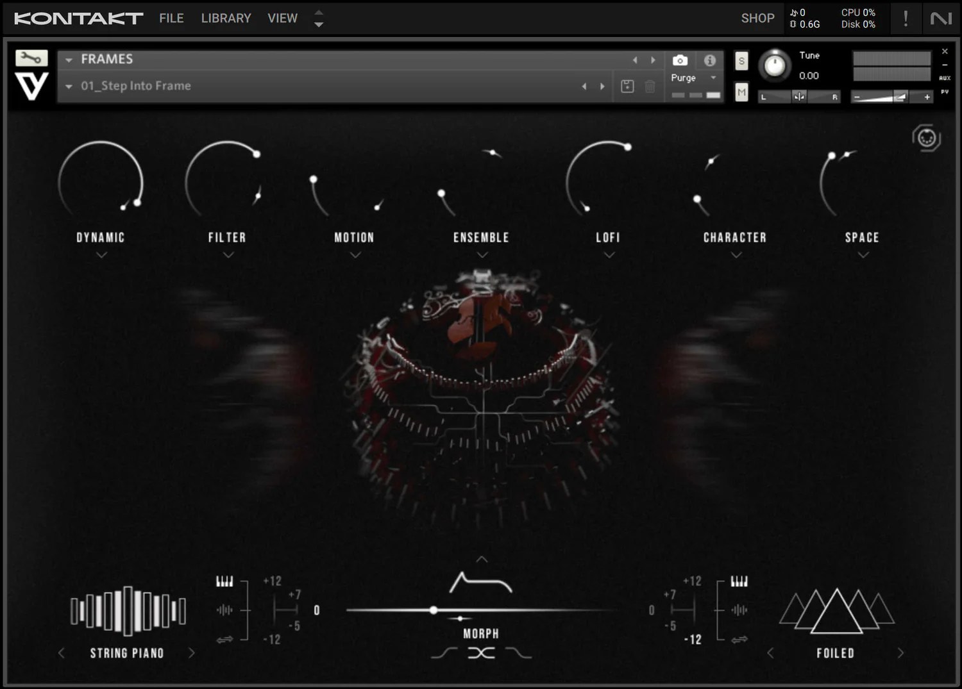
Task: Open the LIBRARY menu
Action: click(x=226, y=18)
